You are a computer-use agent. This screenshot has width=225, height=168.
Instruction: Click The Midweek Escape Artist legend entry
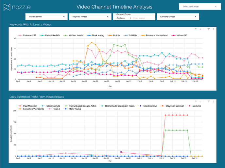pyautogui.click(x=80, y=106)
